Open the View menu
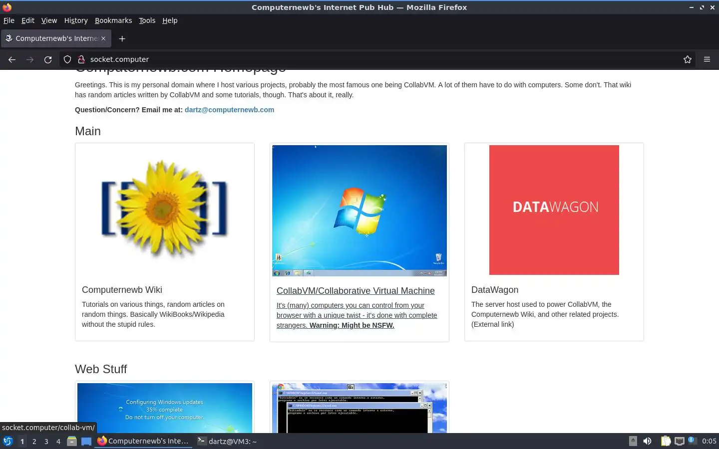Viewport: 719px width, 449px height. pyautogui.click(x=49, y=20)
